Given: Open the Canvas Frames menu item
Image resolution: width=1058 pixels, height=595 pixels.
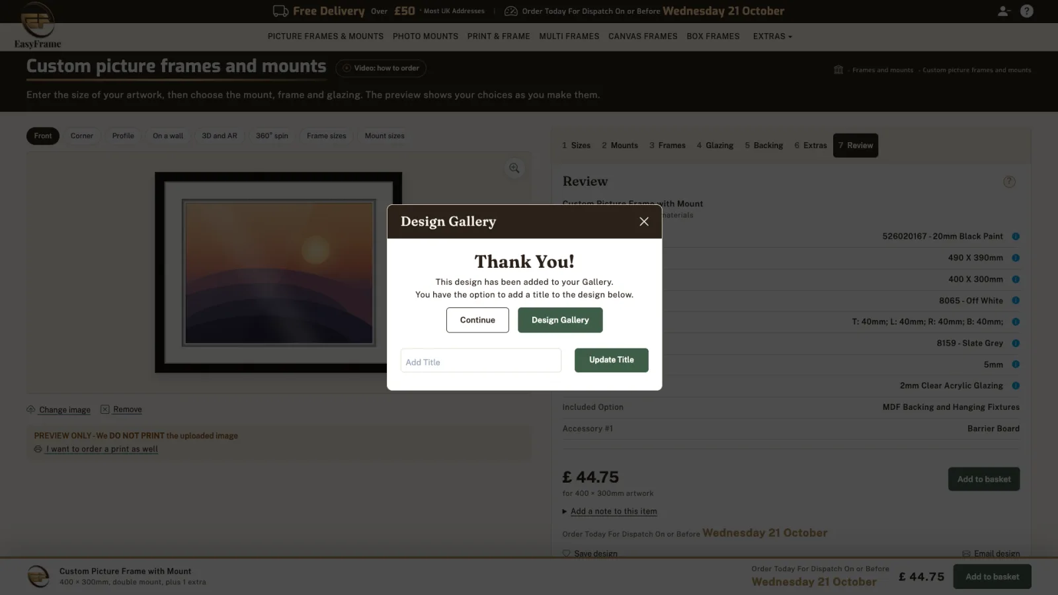Looking at the screenshot, I should (x=643, y=36).
